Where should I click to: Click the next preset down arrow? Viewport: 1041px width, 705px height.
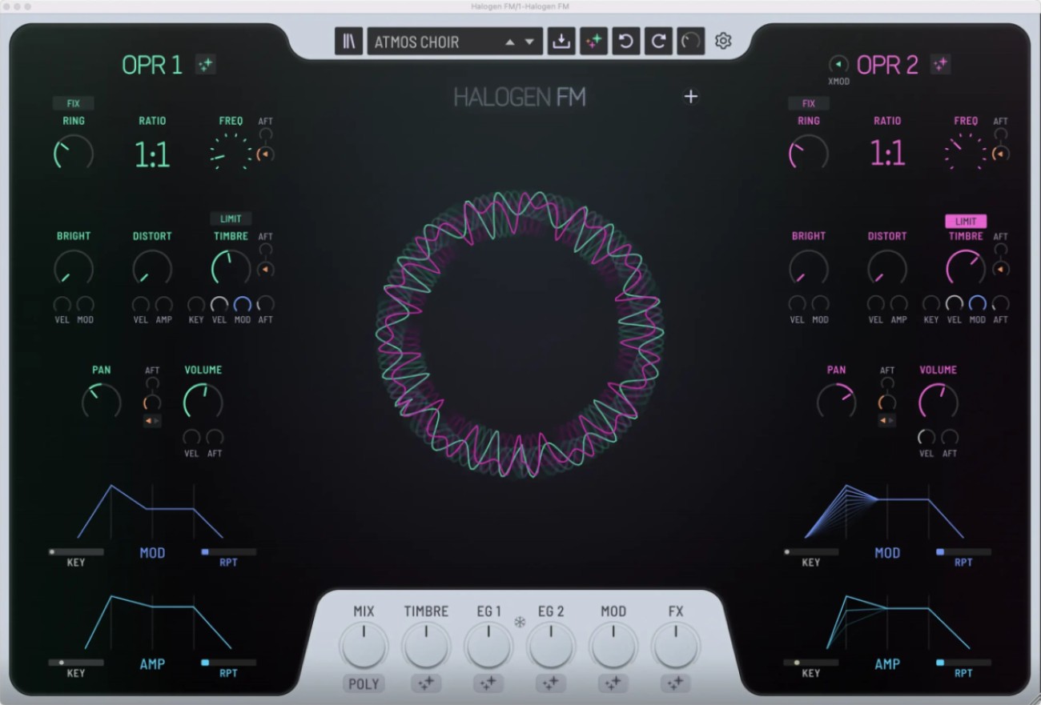(529, 41)
